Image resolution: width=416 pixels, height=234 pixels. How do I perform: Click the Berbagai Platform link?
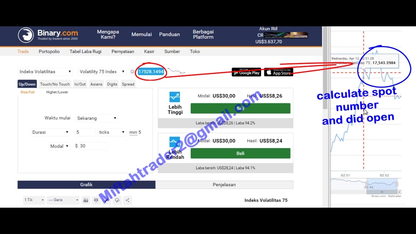[203, 34]
